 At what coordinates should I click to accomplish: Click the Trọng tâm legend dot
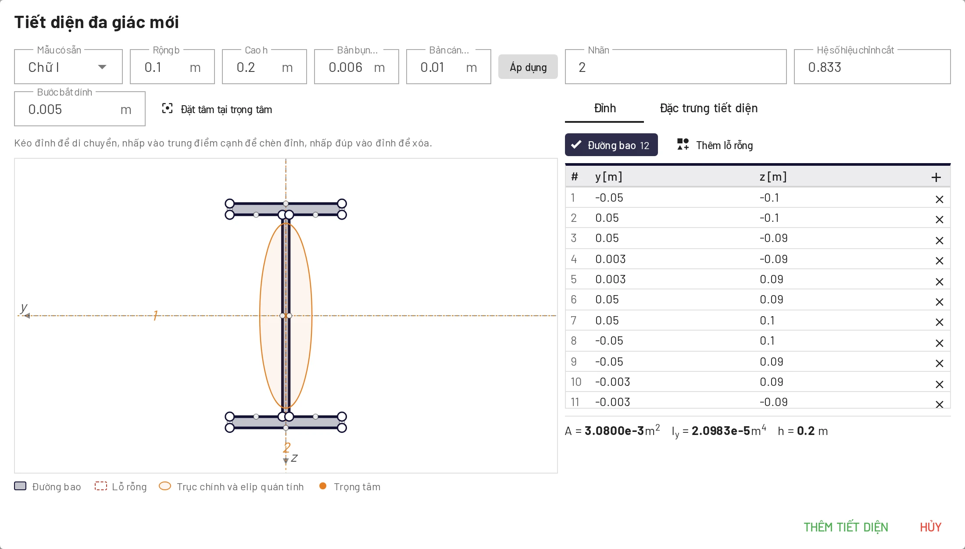pyautogui.click(x=323, y=486)
